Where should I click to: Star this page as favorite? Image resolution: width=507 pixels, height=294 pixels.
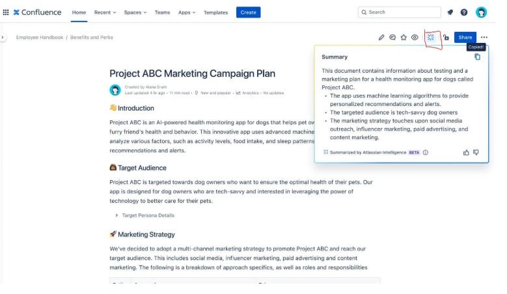[x=404, y=38]
